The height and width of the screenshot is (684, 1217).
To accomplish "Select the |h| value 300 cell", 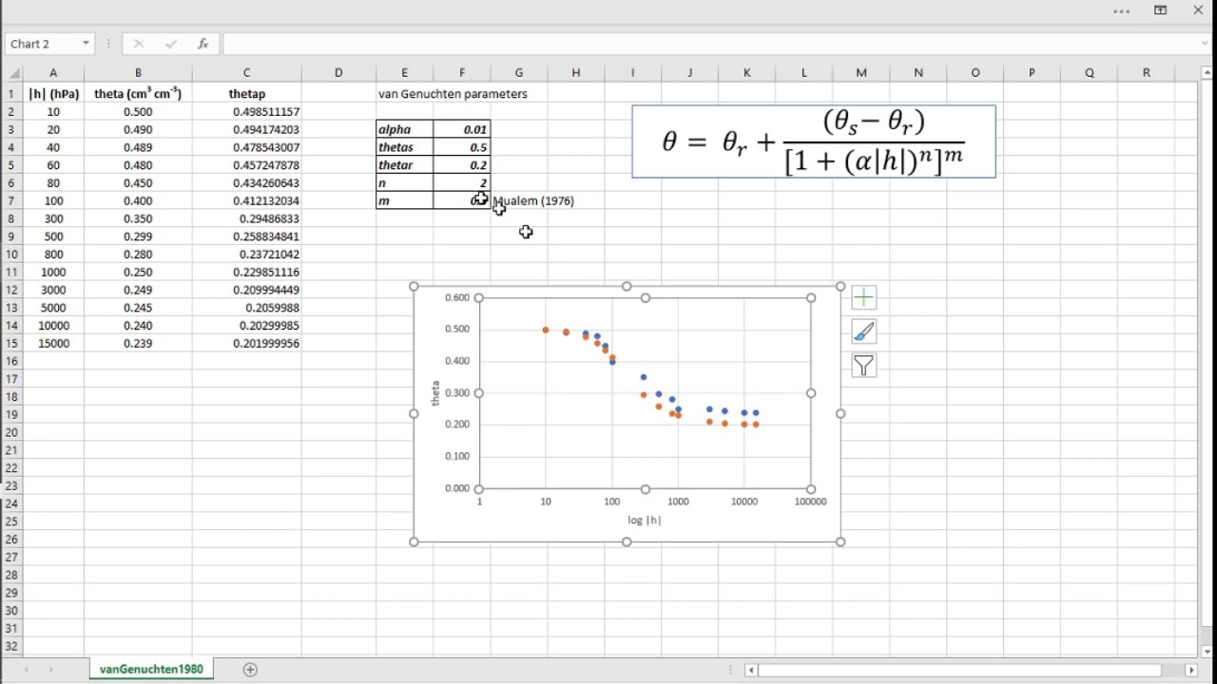I will 53,218.
